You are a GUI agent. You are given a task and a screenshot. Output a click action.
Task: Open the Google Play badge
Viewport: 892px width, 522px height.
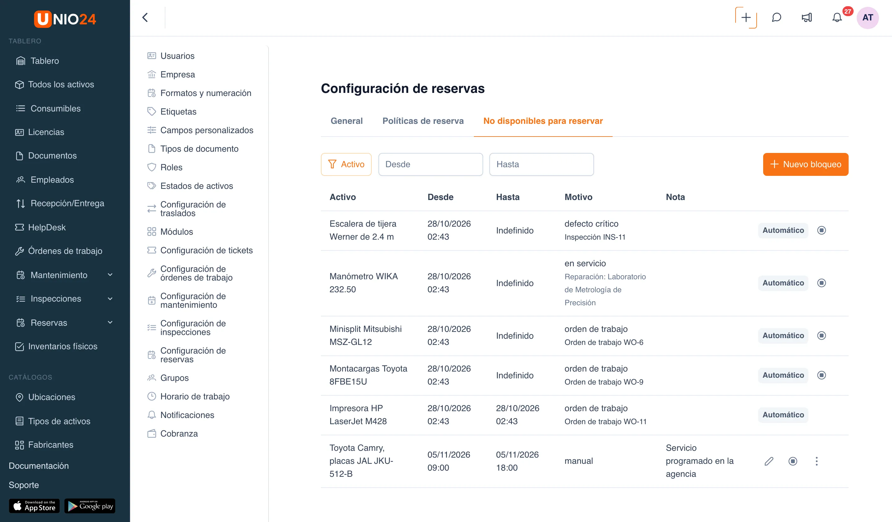(x=90, y=506)
